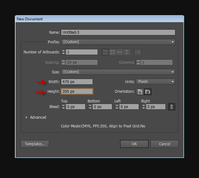Image resolution: width=199 pixels, height=178 pixels.
Task: Click the Bottom bleed value field
Action: tap(102, 107)
